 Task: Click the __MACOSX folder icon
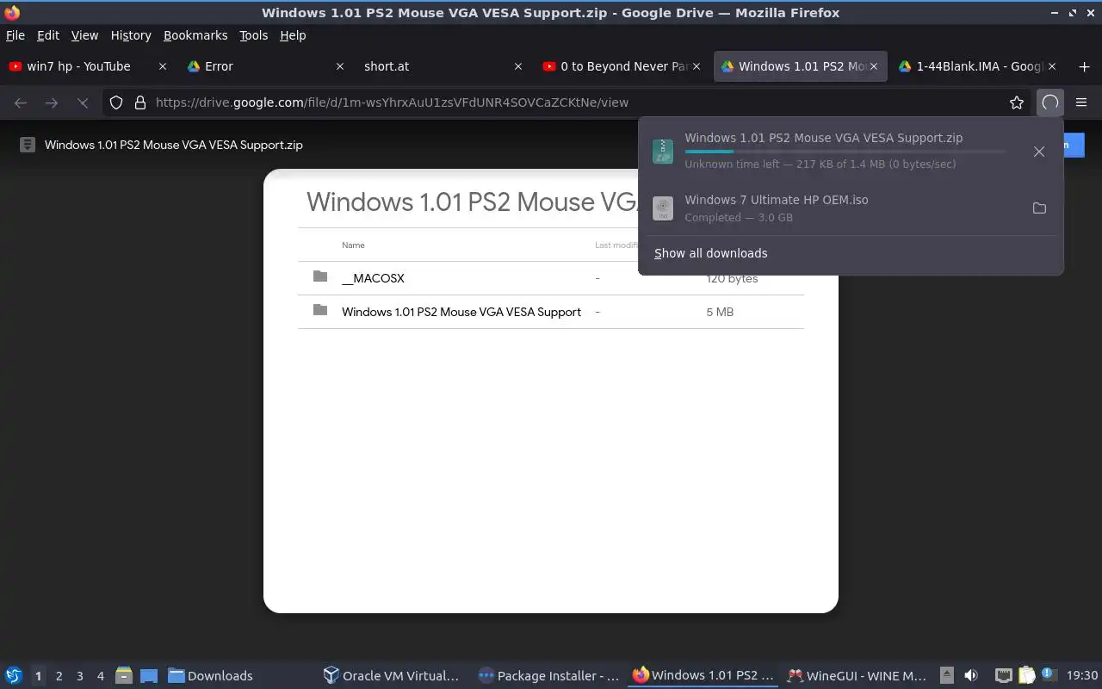tap(320, 276)
